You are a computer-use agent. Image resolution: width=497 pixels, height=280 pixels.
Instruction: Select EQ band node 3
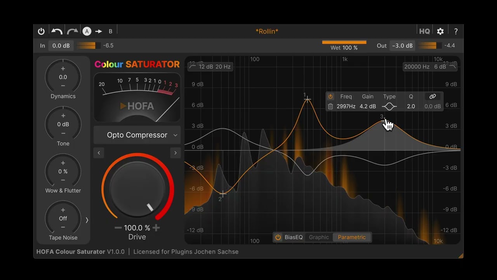(384, 120)
